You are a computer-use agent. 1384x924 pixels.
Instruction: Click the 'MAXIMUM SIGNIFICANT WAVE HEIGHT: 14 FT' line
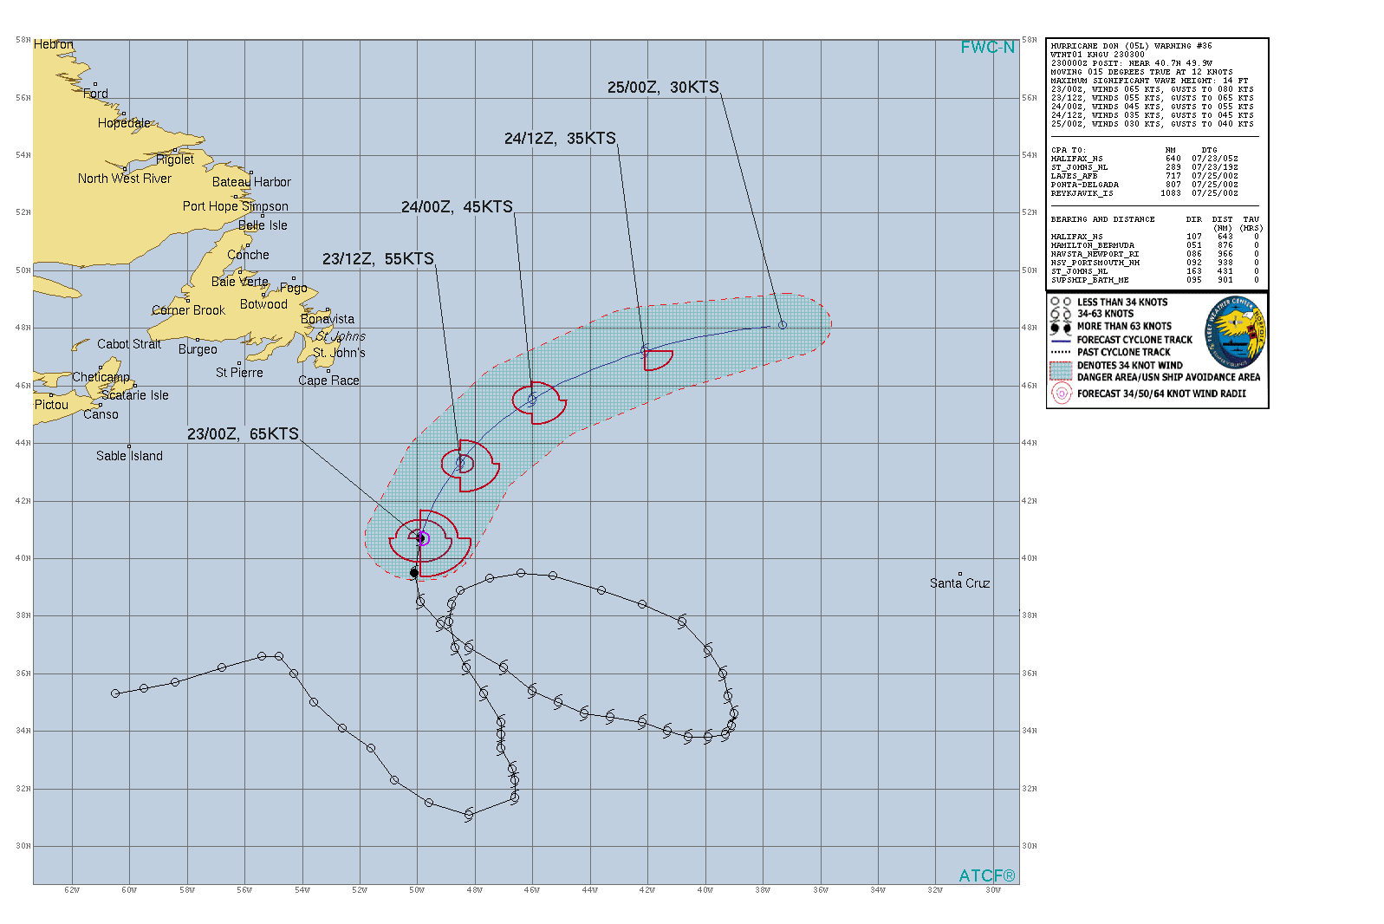pyautogui.click(x=1149, y=81)
